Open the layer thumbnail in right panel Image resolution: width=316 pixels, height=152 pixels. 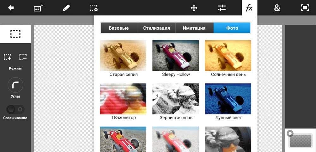pyautogui.click(x=301, y=140)
